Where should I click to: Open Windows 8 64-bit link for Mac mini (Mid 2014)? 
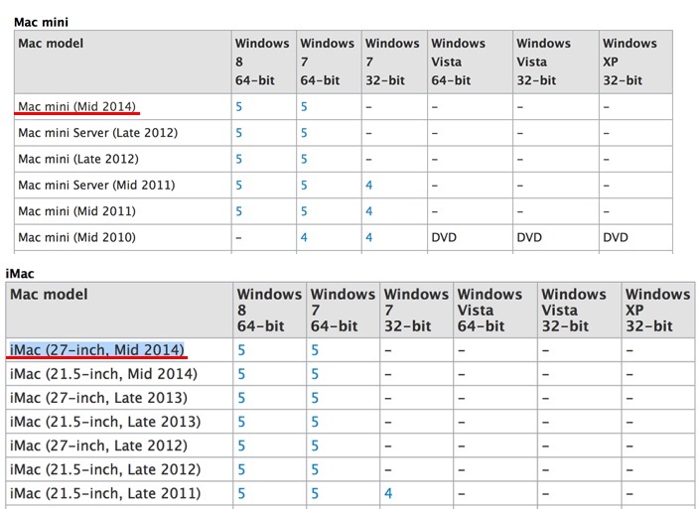pos(239,107)
